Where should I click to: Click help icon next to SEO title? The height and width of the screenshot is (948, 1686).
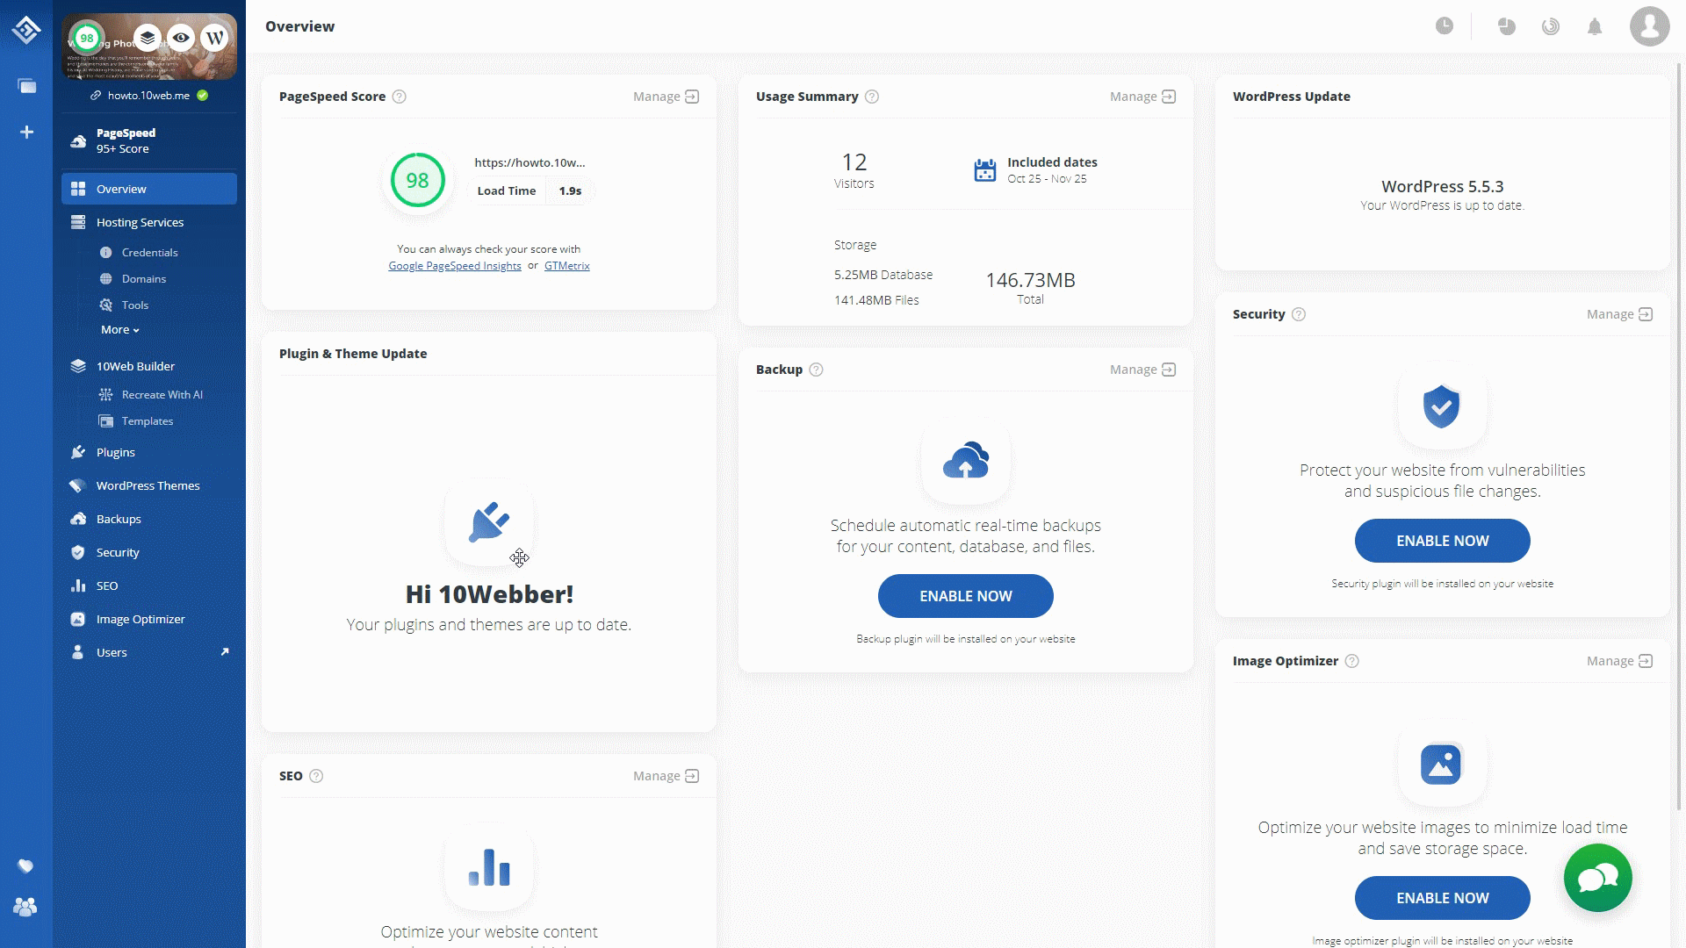316,776
